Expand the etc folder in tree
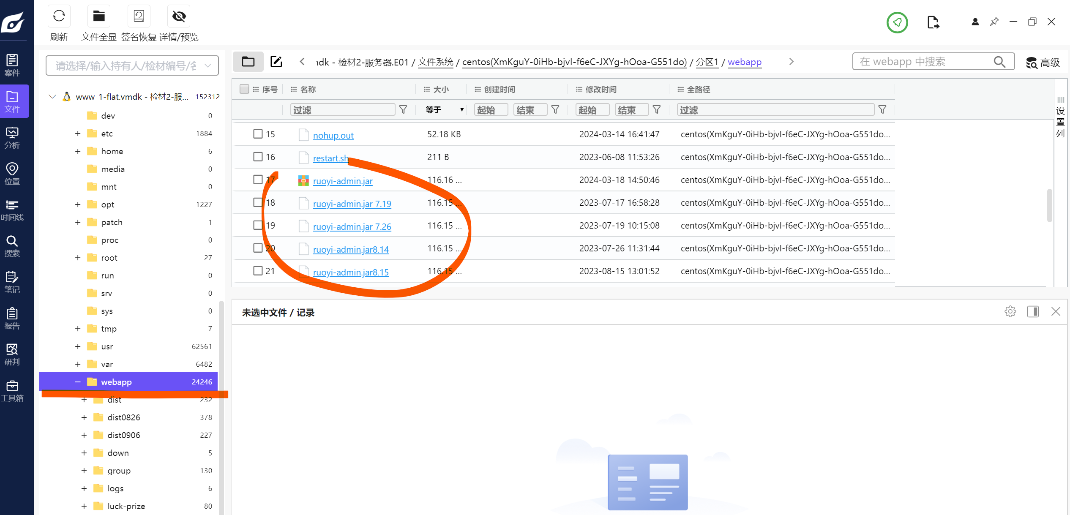 point(78,134)
